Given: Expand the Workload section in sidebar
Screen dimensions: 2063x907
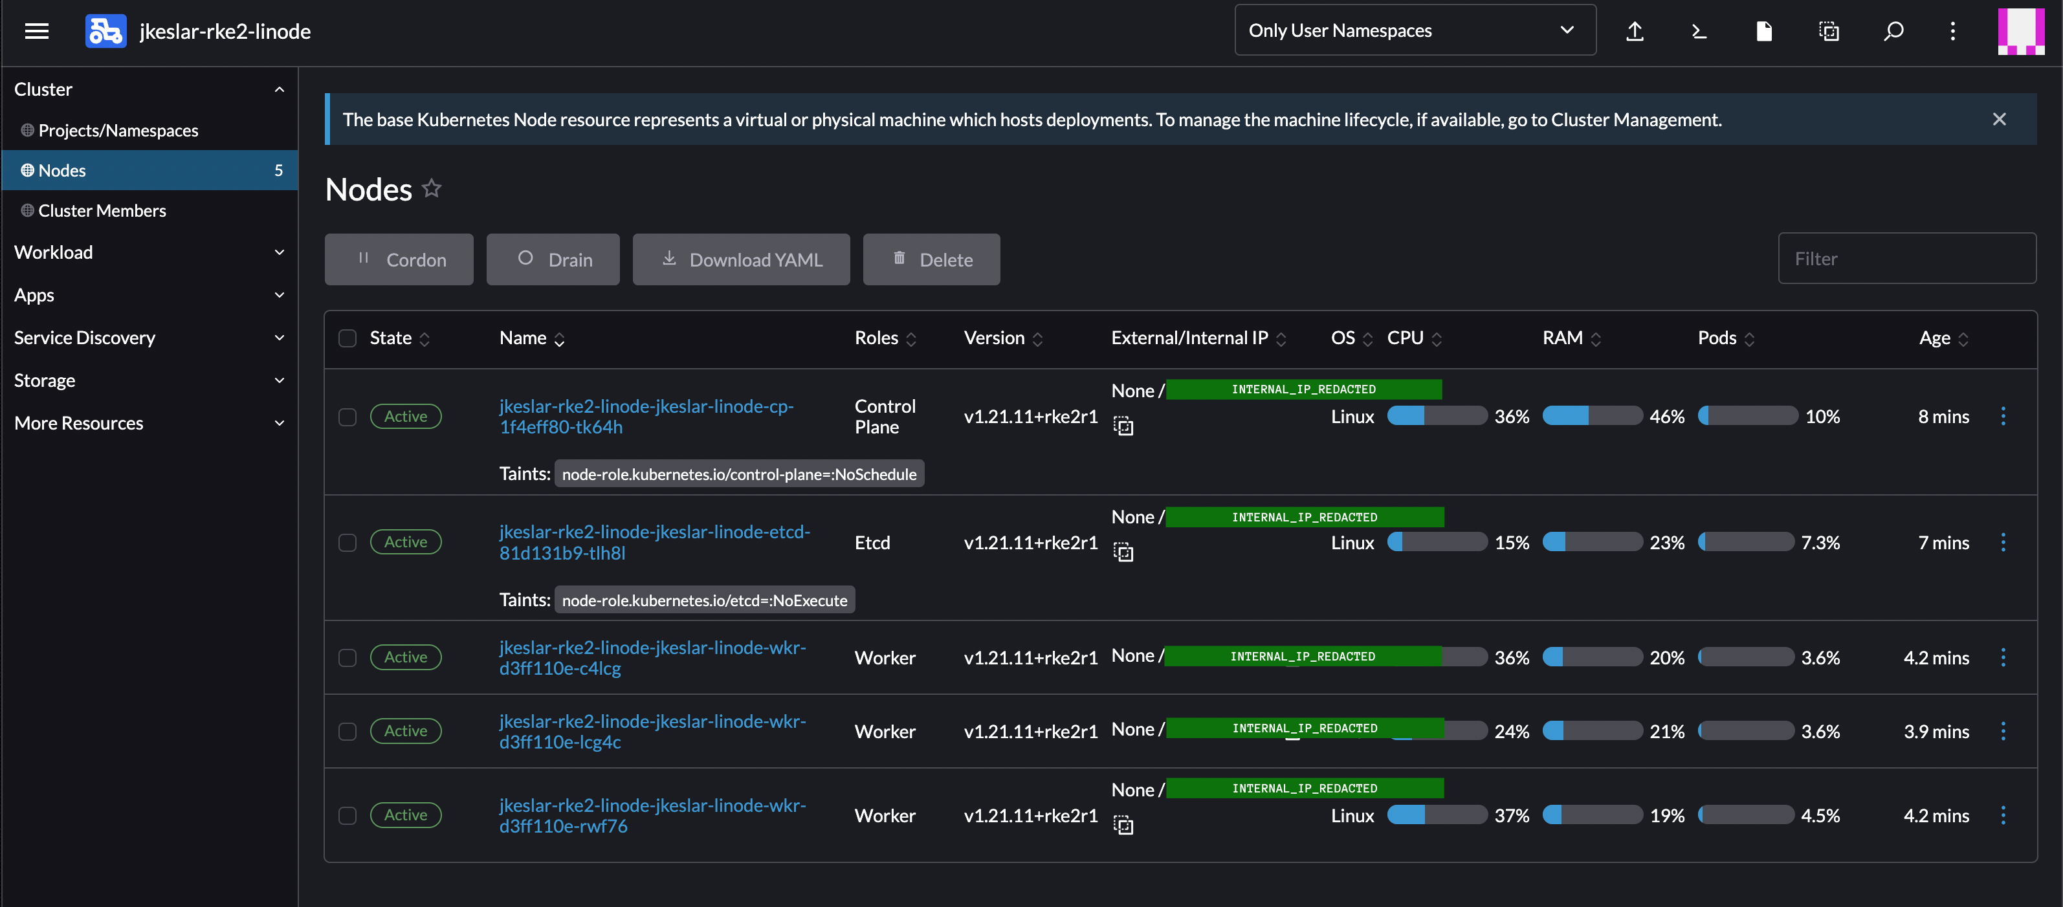Looking at the screenshot, I should point(149,252).
